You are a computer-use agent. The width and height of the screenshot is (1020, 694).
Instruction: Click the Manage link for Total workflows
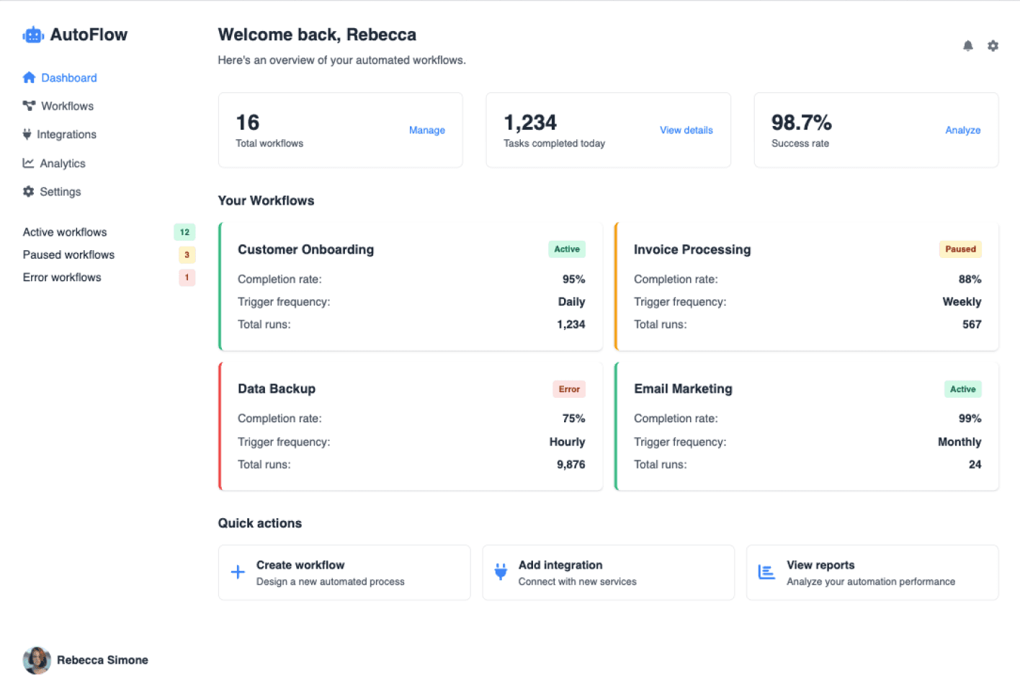[427, 130]
